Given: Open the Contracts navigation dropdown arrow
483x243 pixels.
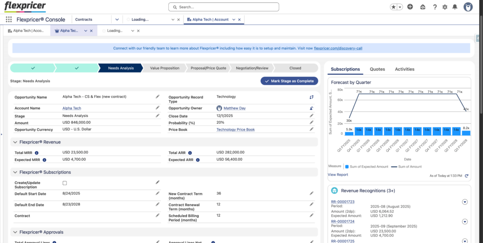Looking at the screenshot, I should click(x=117, y=20).
